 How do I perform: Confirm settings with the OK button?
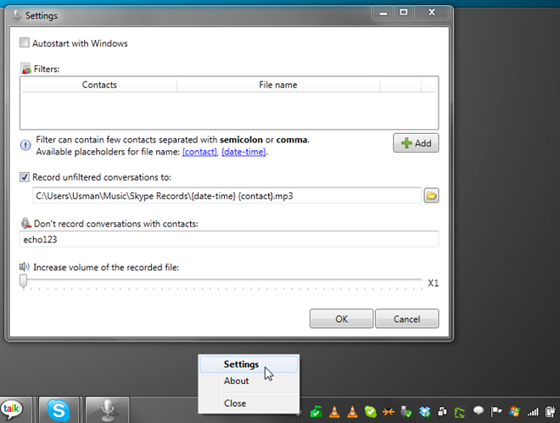(x=341, y=319)
